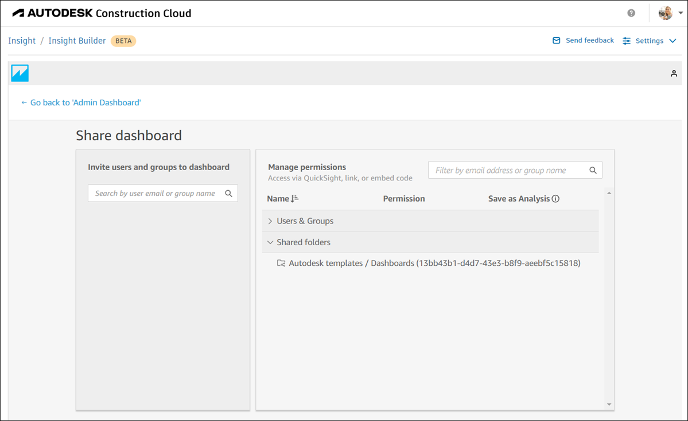Click the sort icon next to Name

294,198
